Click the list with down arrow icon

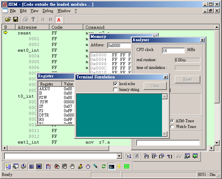pos(128,156)
